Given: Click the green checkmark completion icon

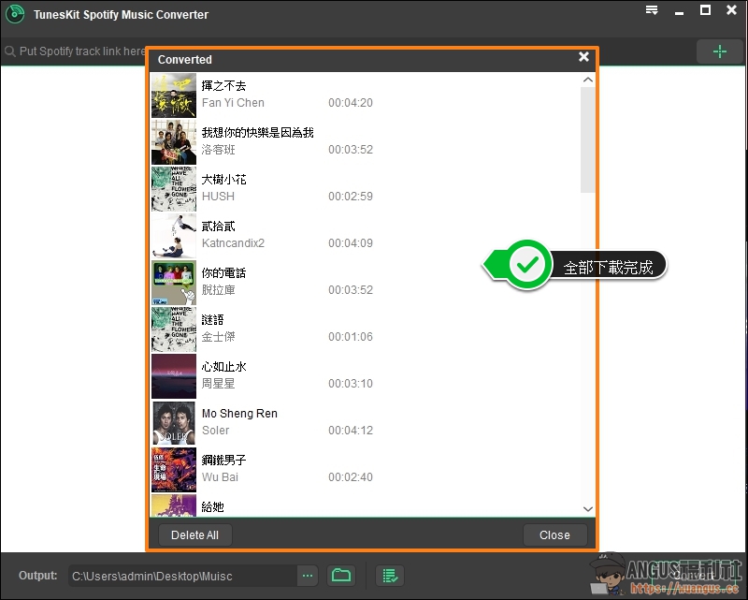Looking at the screenshot, I should point(529,266).
